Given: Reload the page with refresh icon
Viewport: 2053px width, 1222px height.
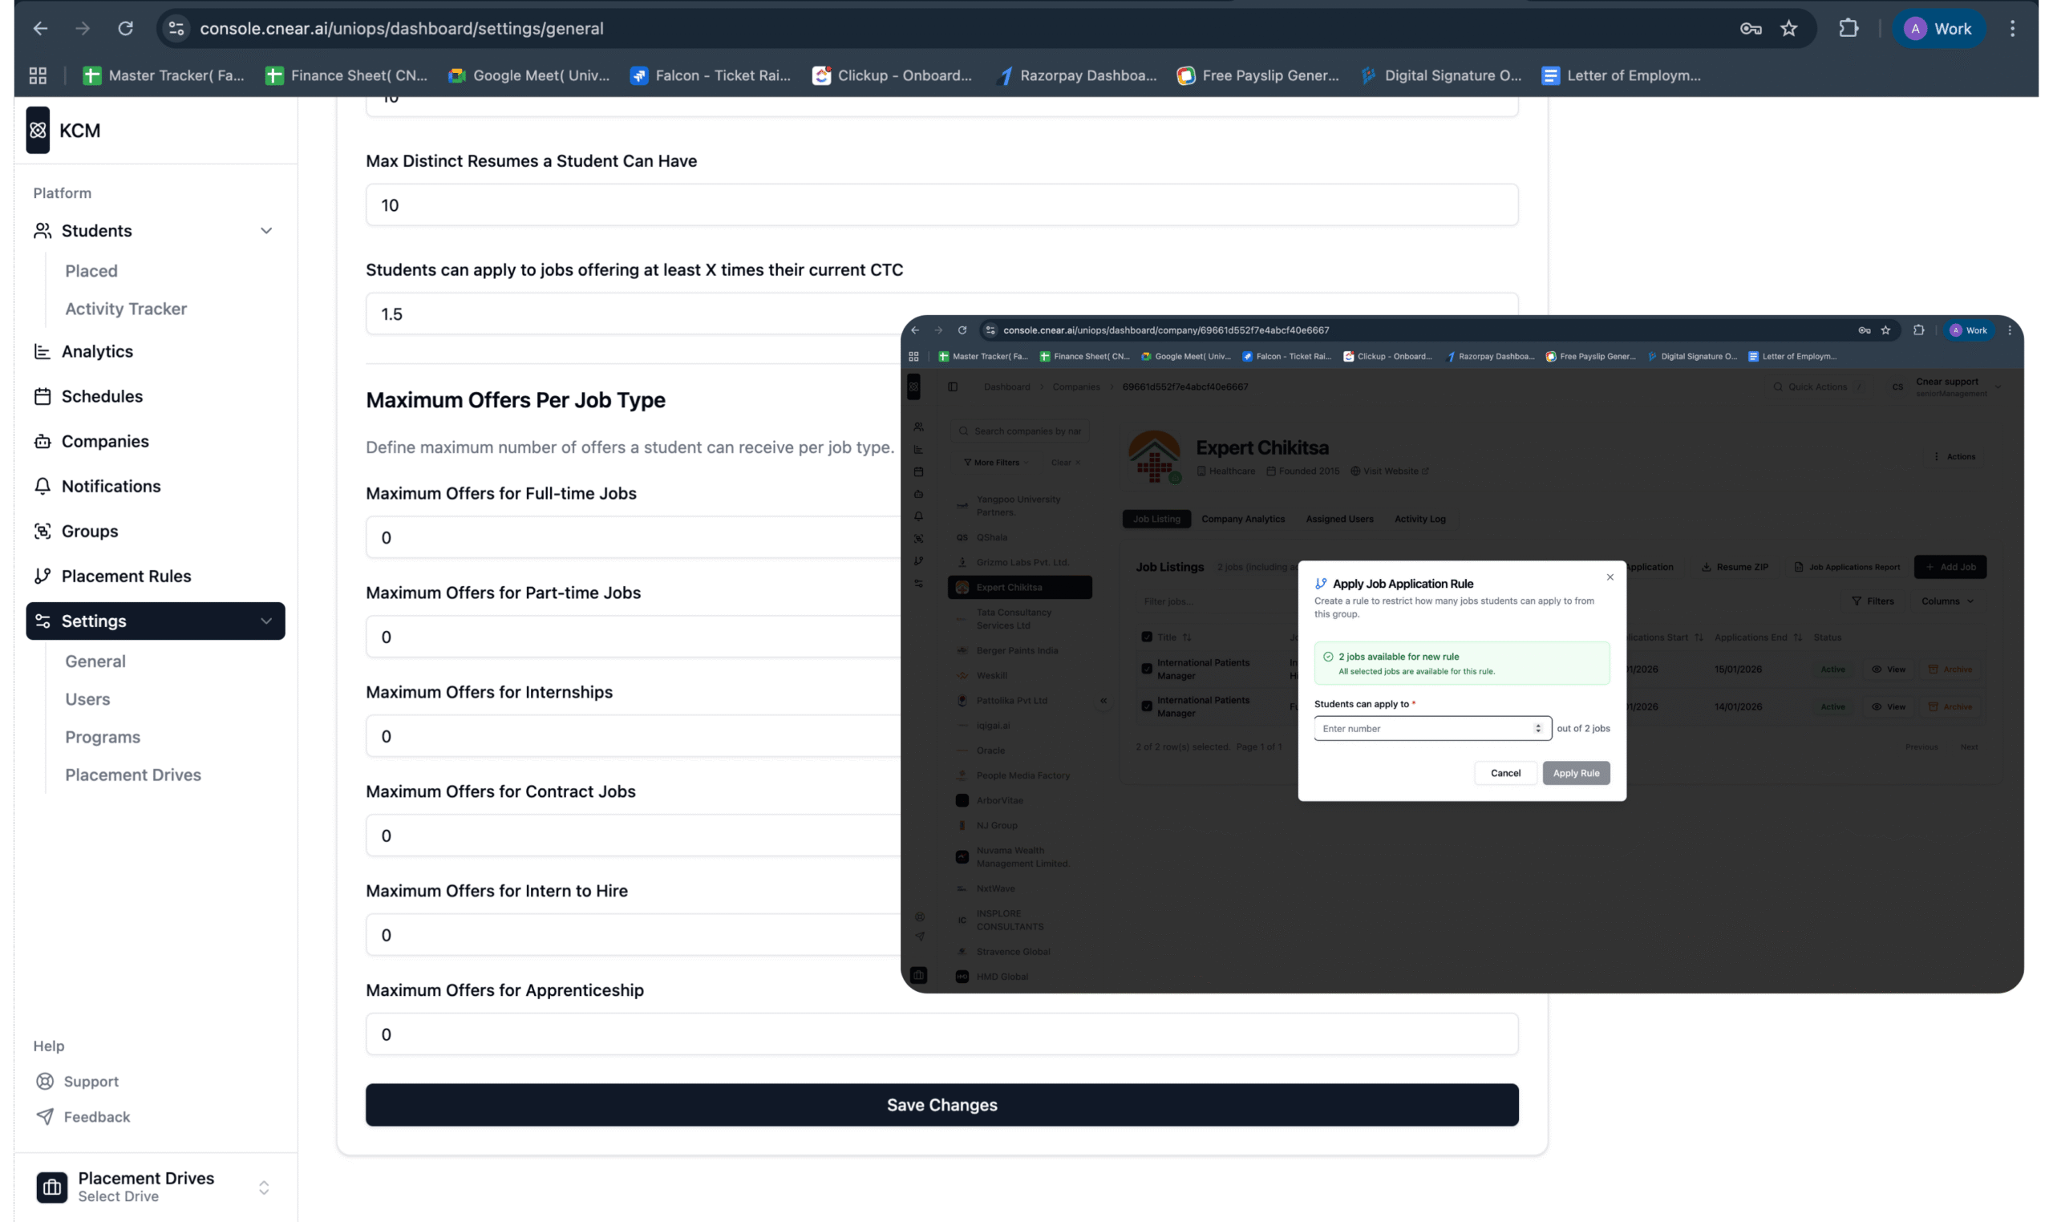Looking at the screenshot, I should pyautogui.click(x=125, y=29).
